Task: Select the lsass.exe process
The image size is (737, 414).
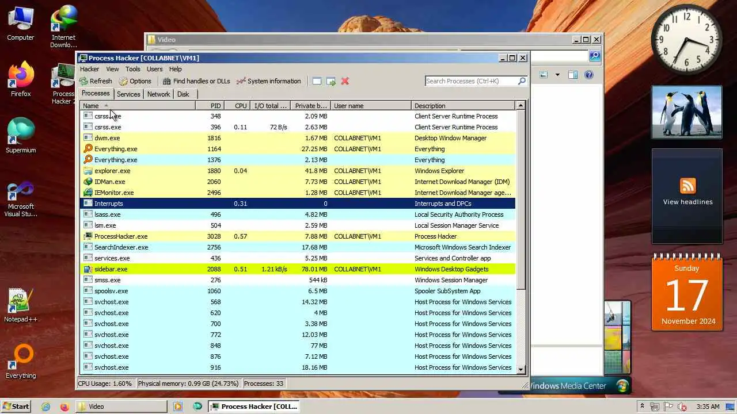Action: point(298,214)
